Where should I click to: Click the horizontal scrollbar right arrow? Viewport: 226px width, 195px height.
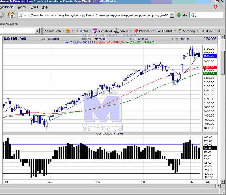click(218, 186)
